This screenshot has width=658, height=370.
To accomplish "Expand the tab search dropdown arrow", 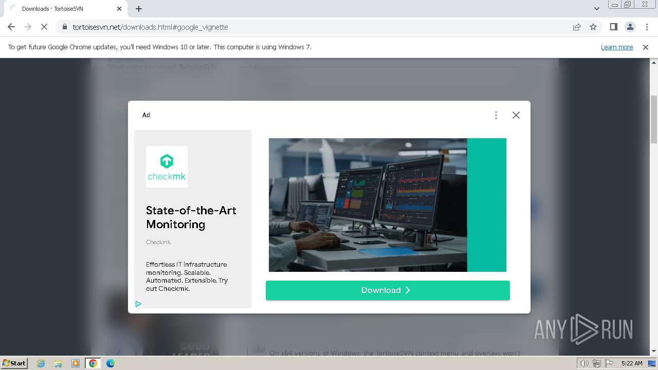I will point(596,9).
